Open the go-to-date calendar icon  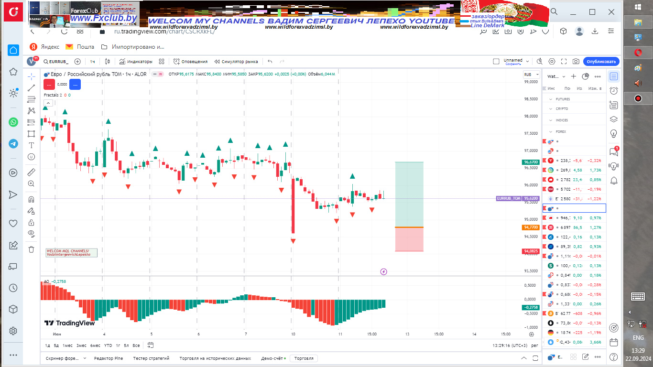(151, 345)
